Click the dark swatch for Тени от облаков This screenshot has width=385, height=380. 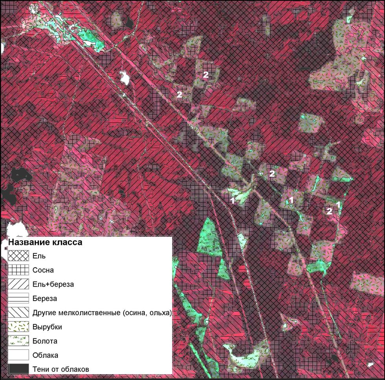[18, 369]
